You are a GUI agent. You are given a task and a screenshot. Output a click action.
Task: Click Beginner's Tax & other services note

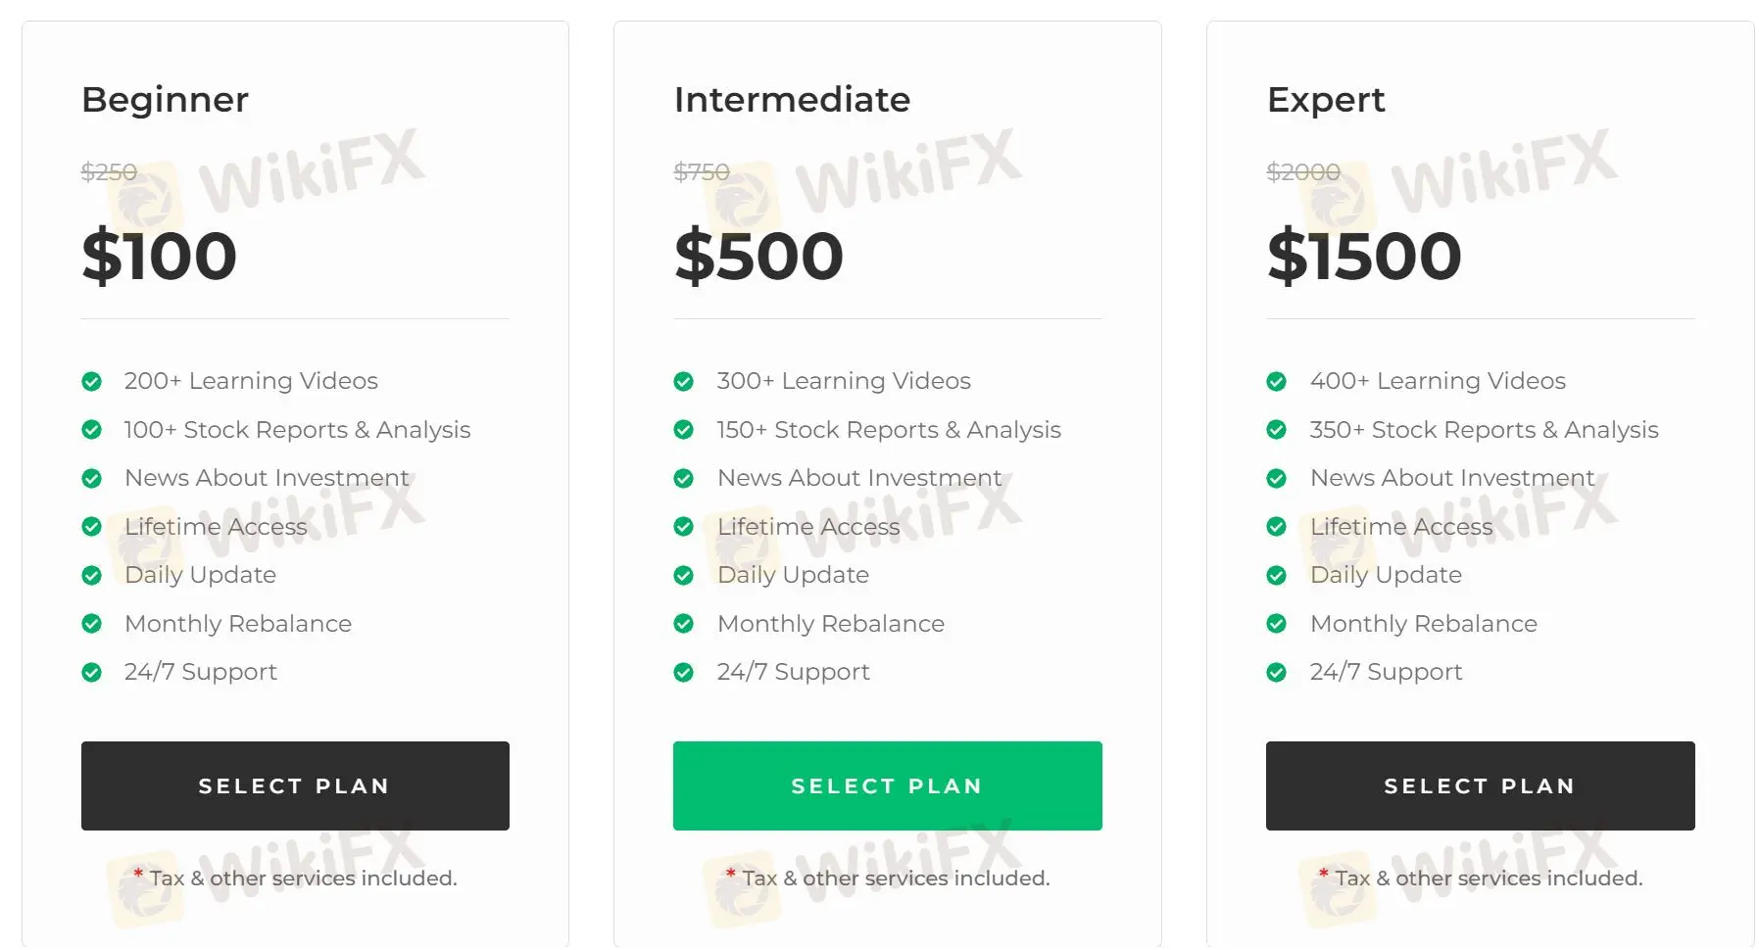coord(303,879)
